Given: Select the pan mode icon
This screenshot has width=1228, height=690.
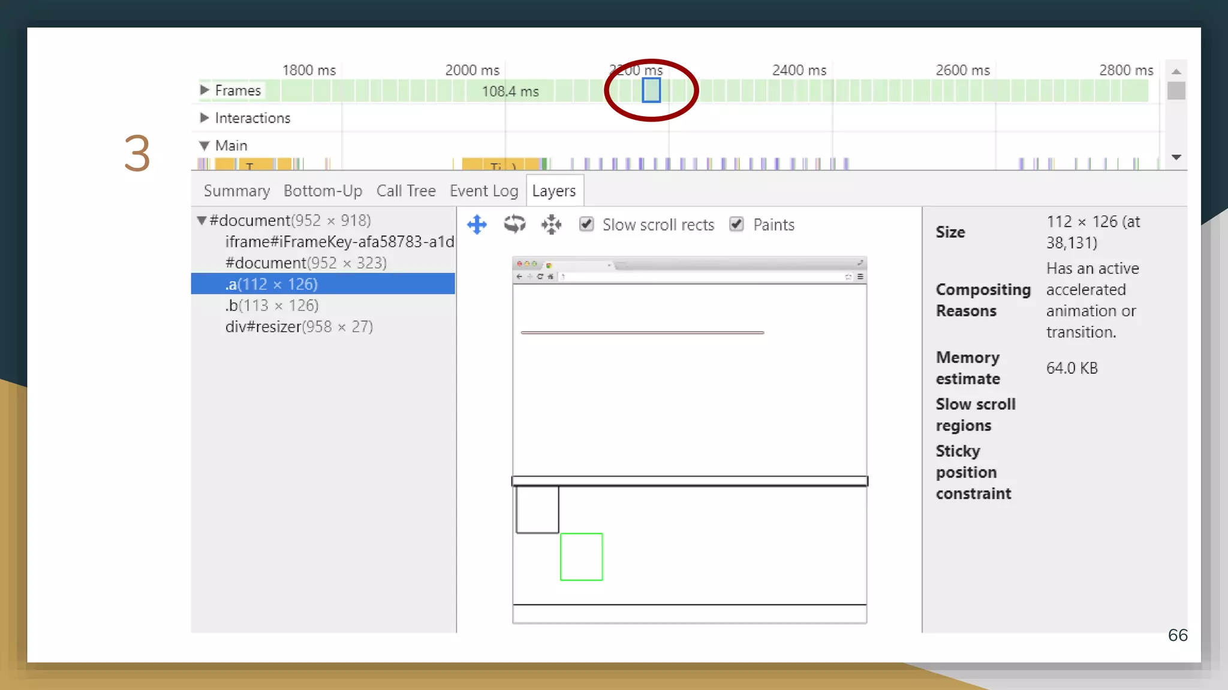Looking at the screenshot, I should (477, 225).
